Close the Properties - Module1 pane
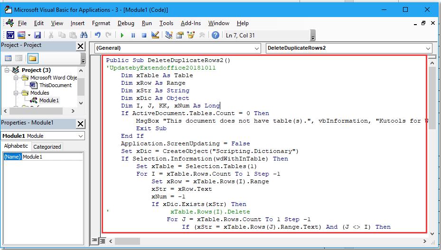Image resolution: width=441 pixels, height=250 pixels. coord(80,124)
